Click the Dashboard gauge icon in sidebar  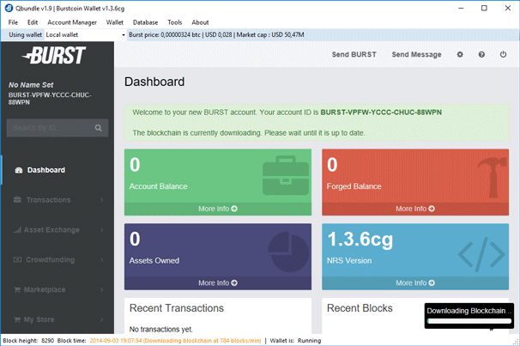pyautogui.click(x=19, y=170)
